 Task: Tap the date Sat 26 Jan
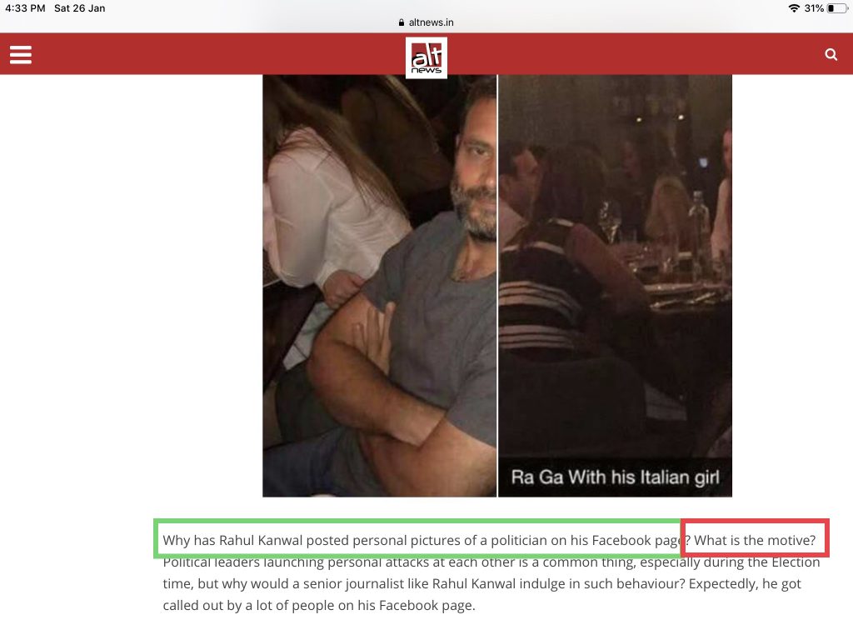coord(79,8)
